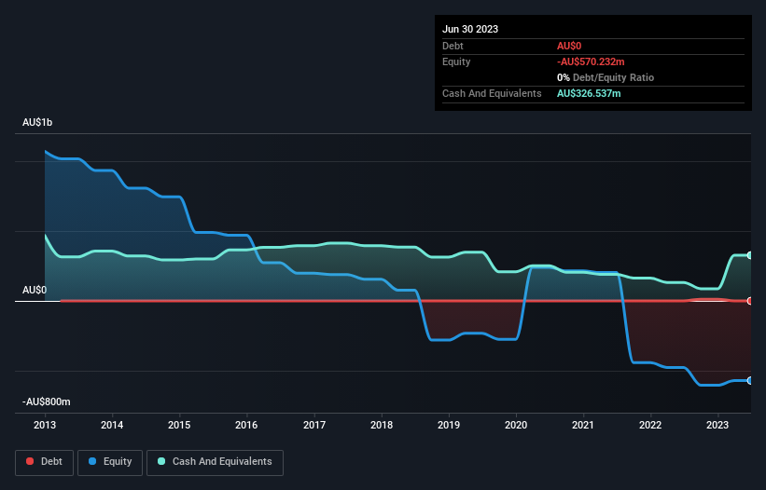Image resolution: width=766 pixels, height=490 pixels.
Task: Select the blue Equity endpoint marker on the chart
Action: tap(750, 380)
